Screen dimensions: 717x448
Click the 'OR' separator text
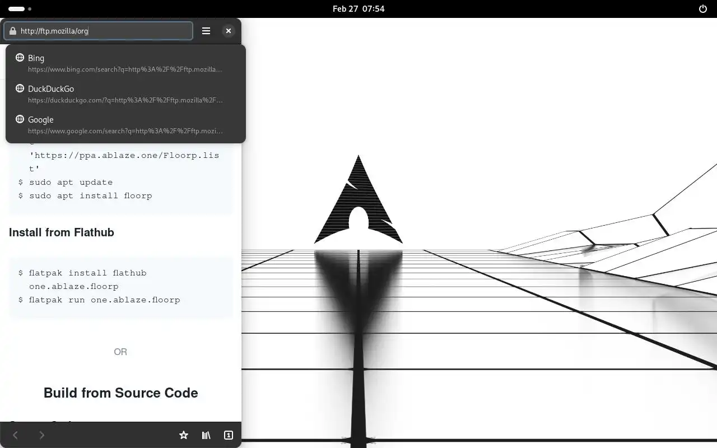tap(120, 352)
